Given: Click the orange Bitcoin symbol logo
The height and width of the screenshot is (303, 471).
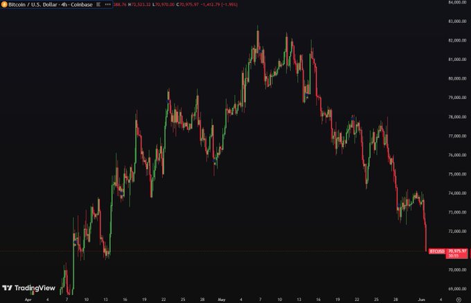Looking at the screenshot, I should [4, 5].
